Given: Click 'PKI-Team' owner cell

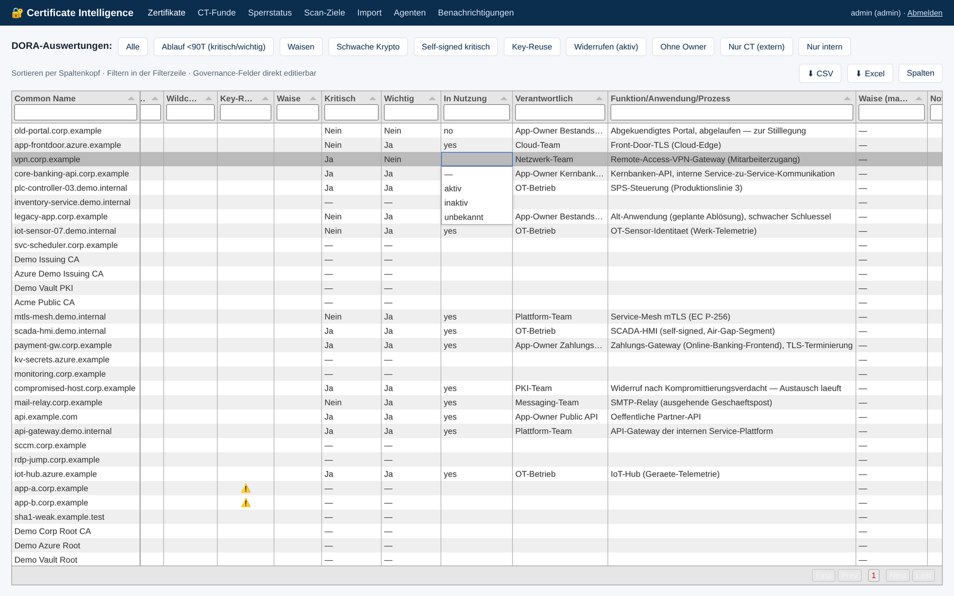Looking at the screenshot, I should click(534, 388).
